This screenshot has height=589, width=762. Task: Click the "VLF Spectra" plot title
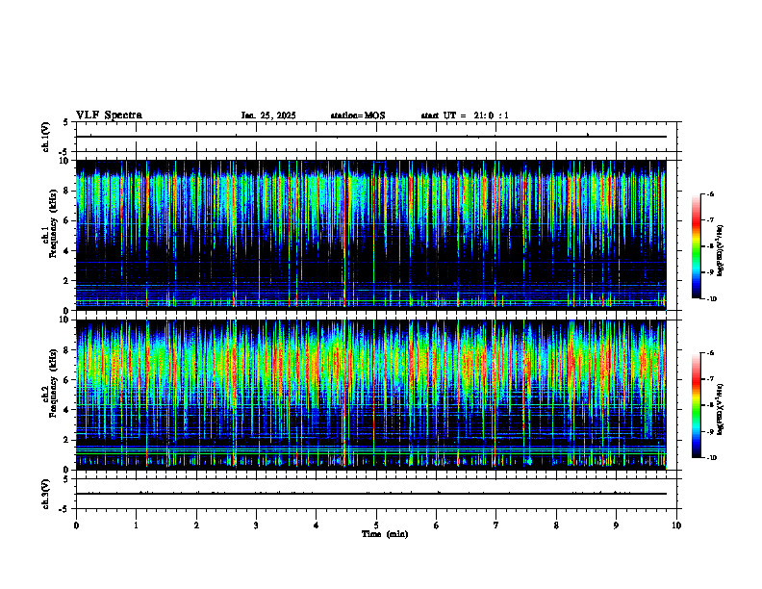(109, 115)
